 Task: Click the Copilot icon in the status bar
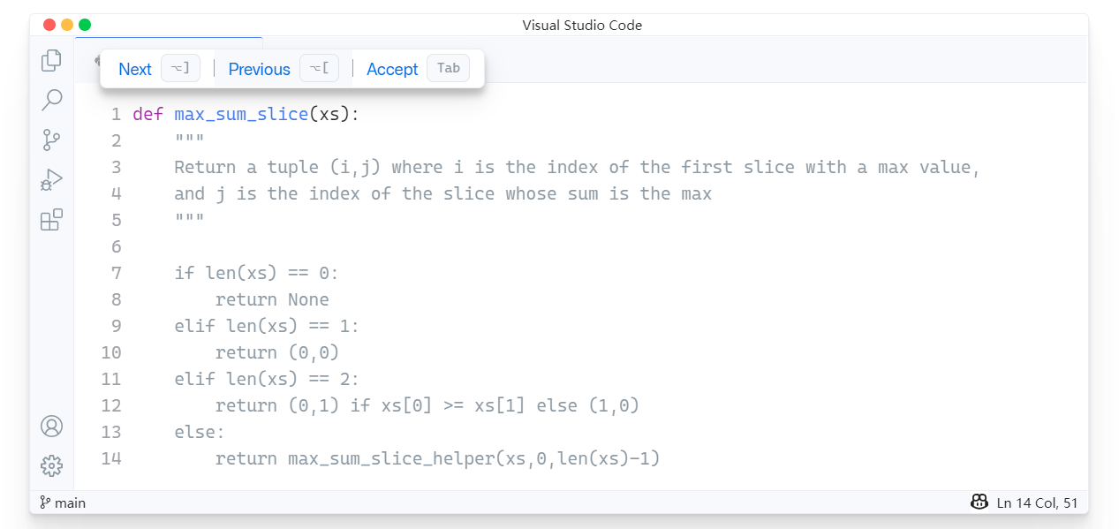pyautogui.click(x=979, y=502)
